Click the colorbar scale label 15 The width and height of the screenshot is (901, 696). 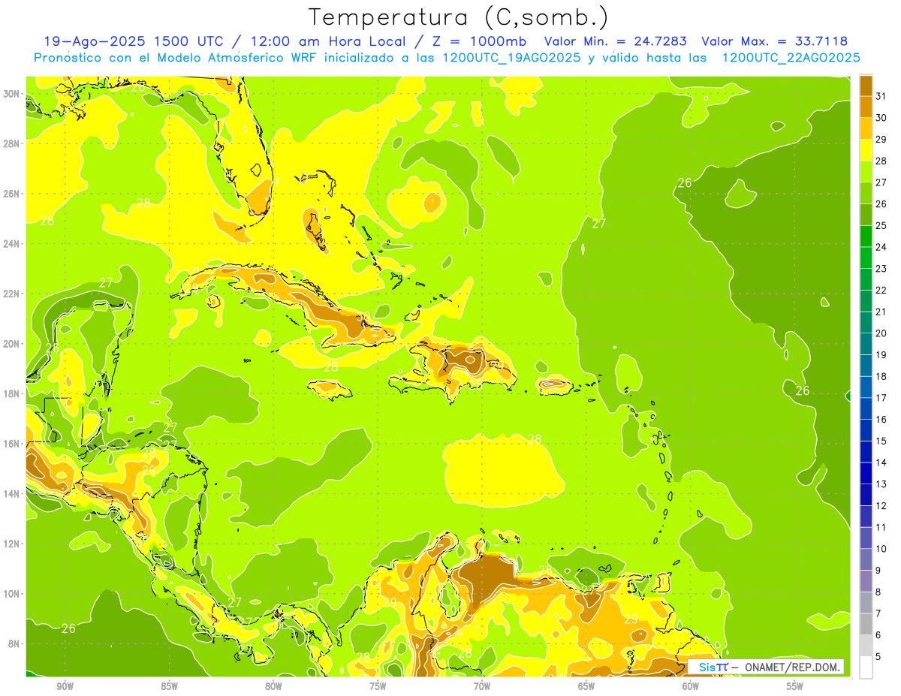click(881, 441)
